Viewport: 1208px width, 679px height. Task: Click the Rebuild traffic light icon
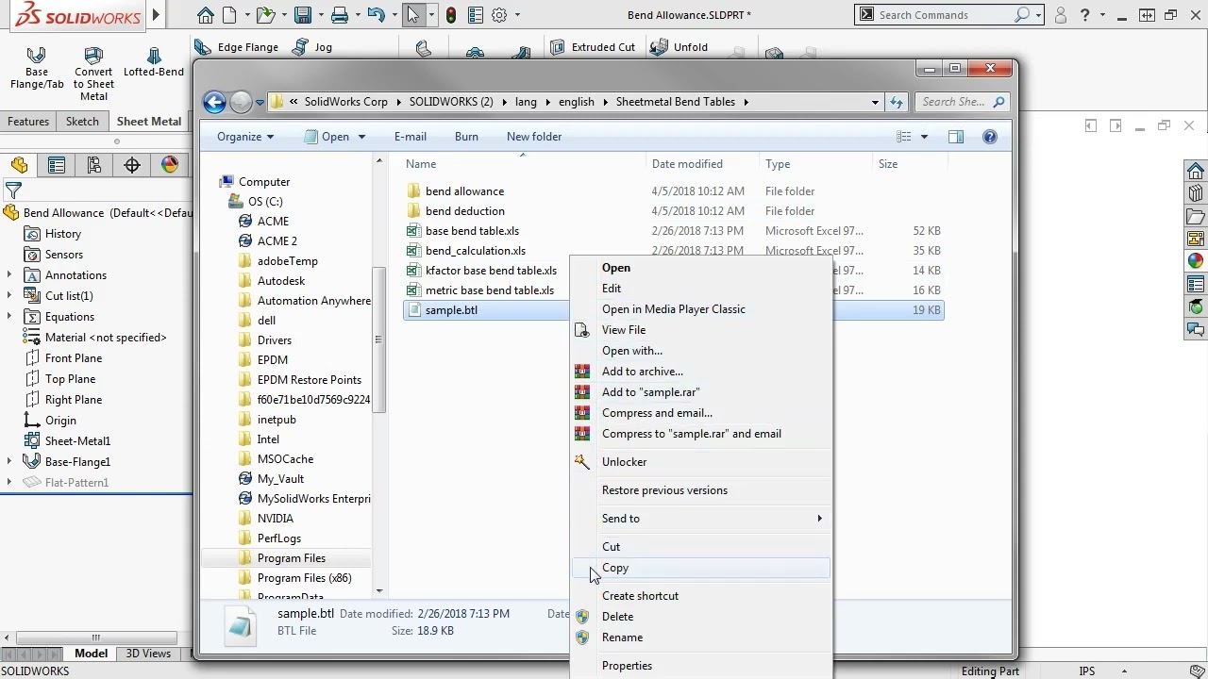[451, 15]
